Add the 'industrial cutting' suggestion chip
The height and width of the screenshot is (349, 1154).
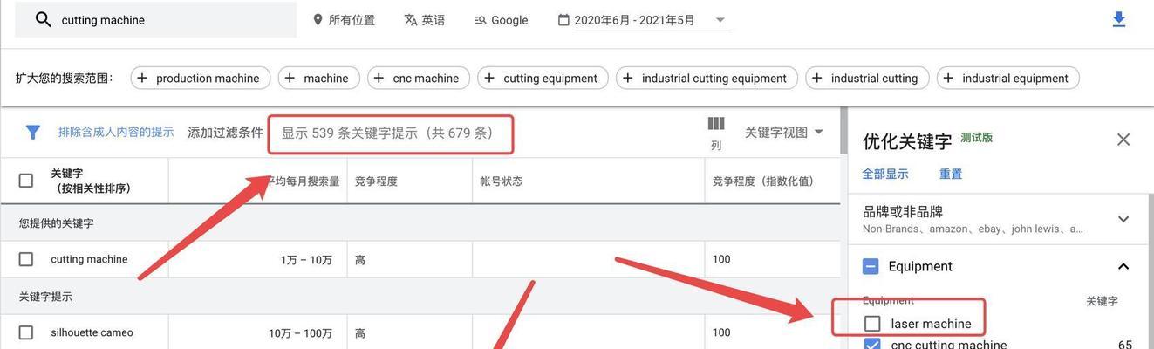tap(867, 78)
